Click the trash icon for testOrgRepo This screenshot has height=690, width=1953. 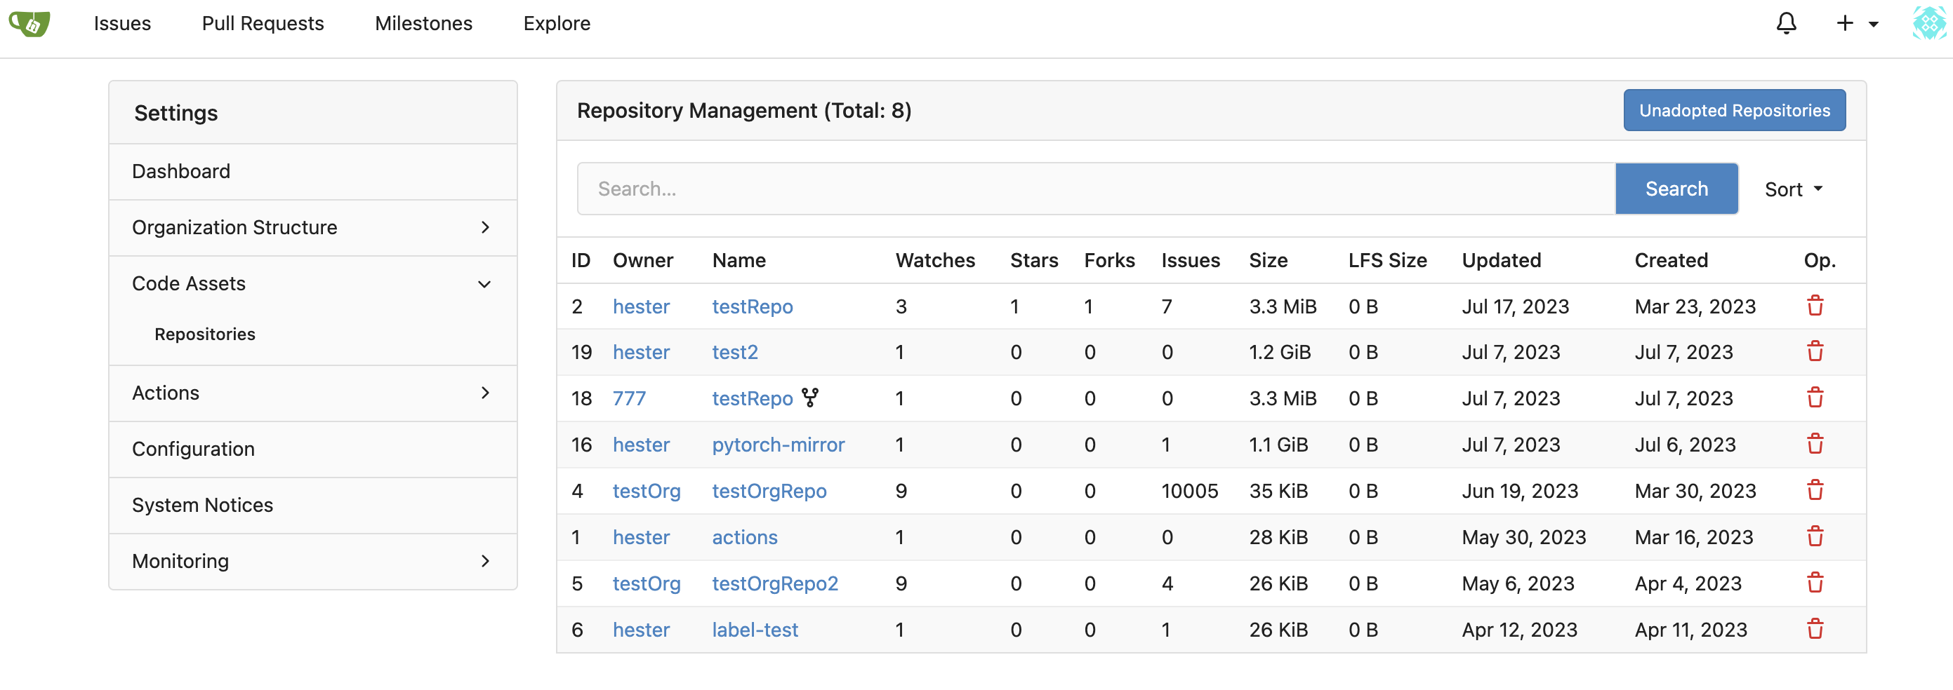[x=1815, y=491]
